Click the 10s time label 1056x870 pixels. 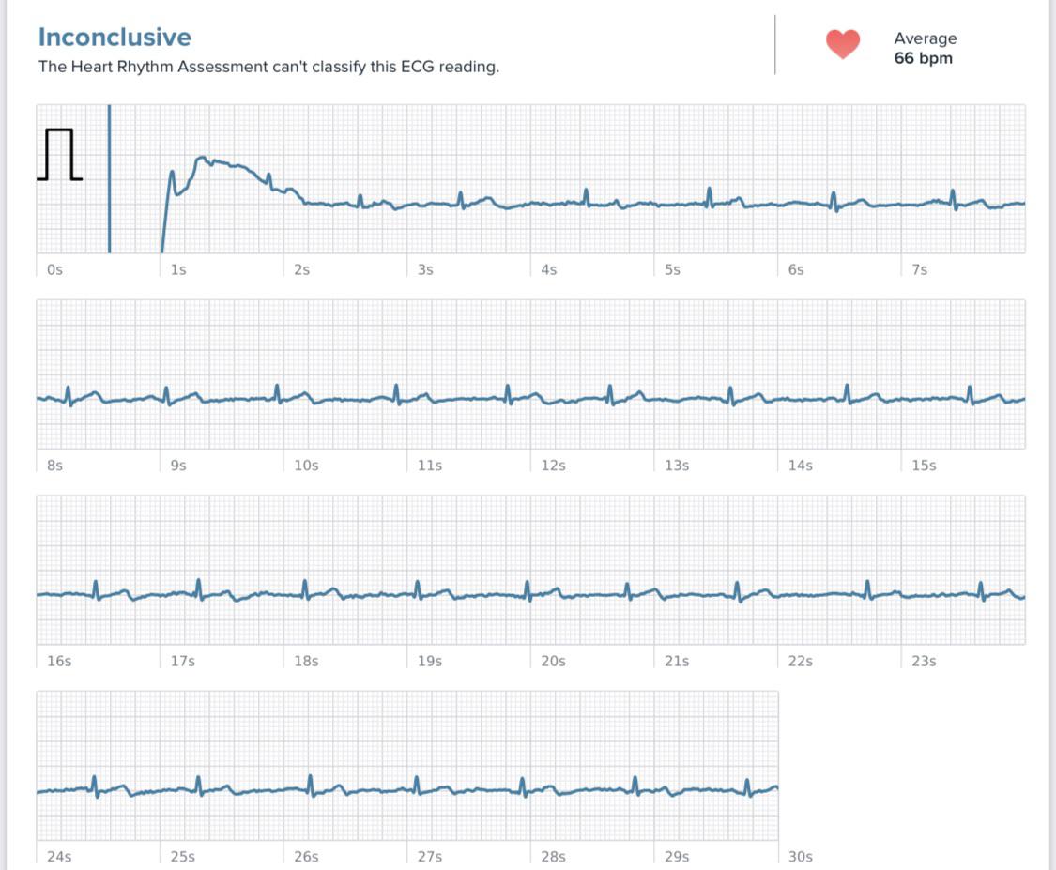click(x=306, y=466)
